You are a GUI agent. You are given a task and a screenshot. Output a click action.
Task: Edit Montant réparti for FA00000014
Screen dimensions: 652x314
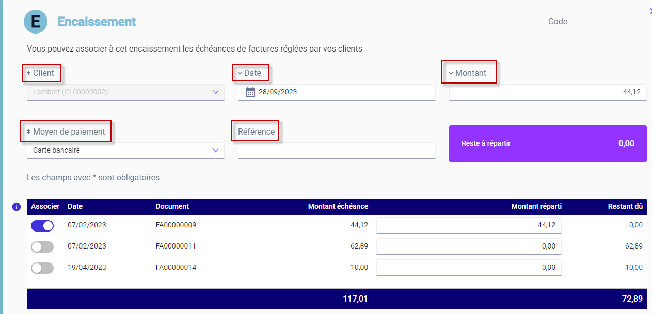(469, 268)
